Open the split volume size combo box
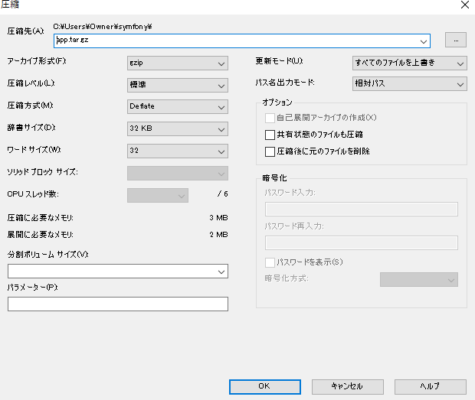The height and width of the screenshot is (400, 475). pos(118,272)
